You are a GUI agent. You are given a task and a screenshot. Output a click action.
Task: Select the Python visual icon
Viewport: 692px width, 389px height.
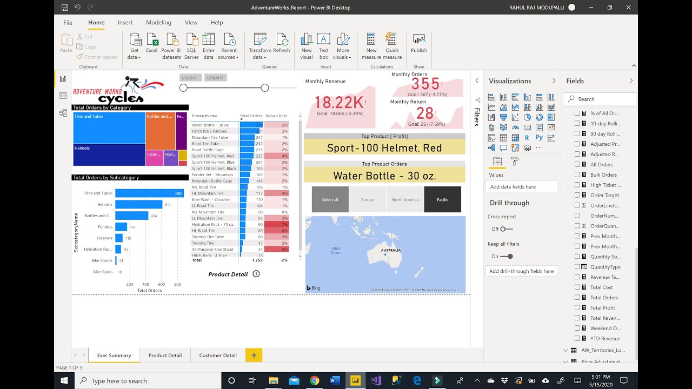[539, 137]
